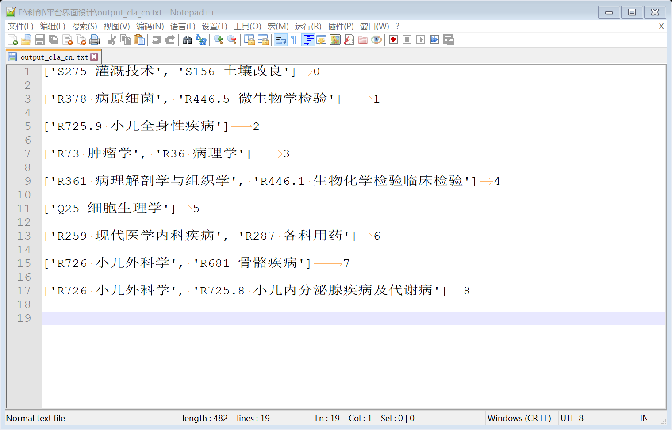
Task: Click the Zoom In magnifier icon
Action: pos(218,40)
